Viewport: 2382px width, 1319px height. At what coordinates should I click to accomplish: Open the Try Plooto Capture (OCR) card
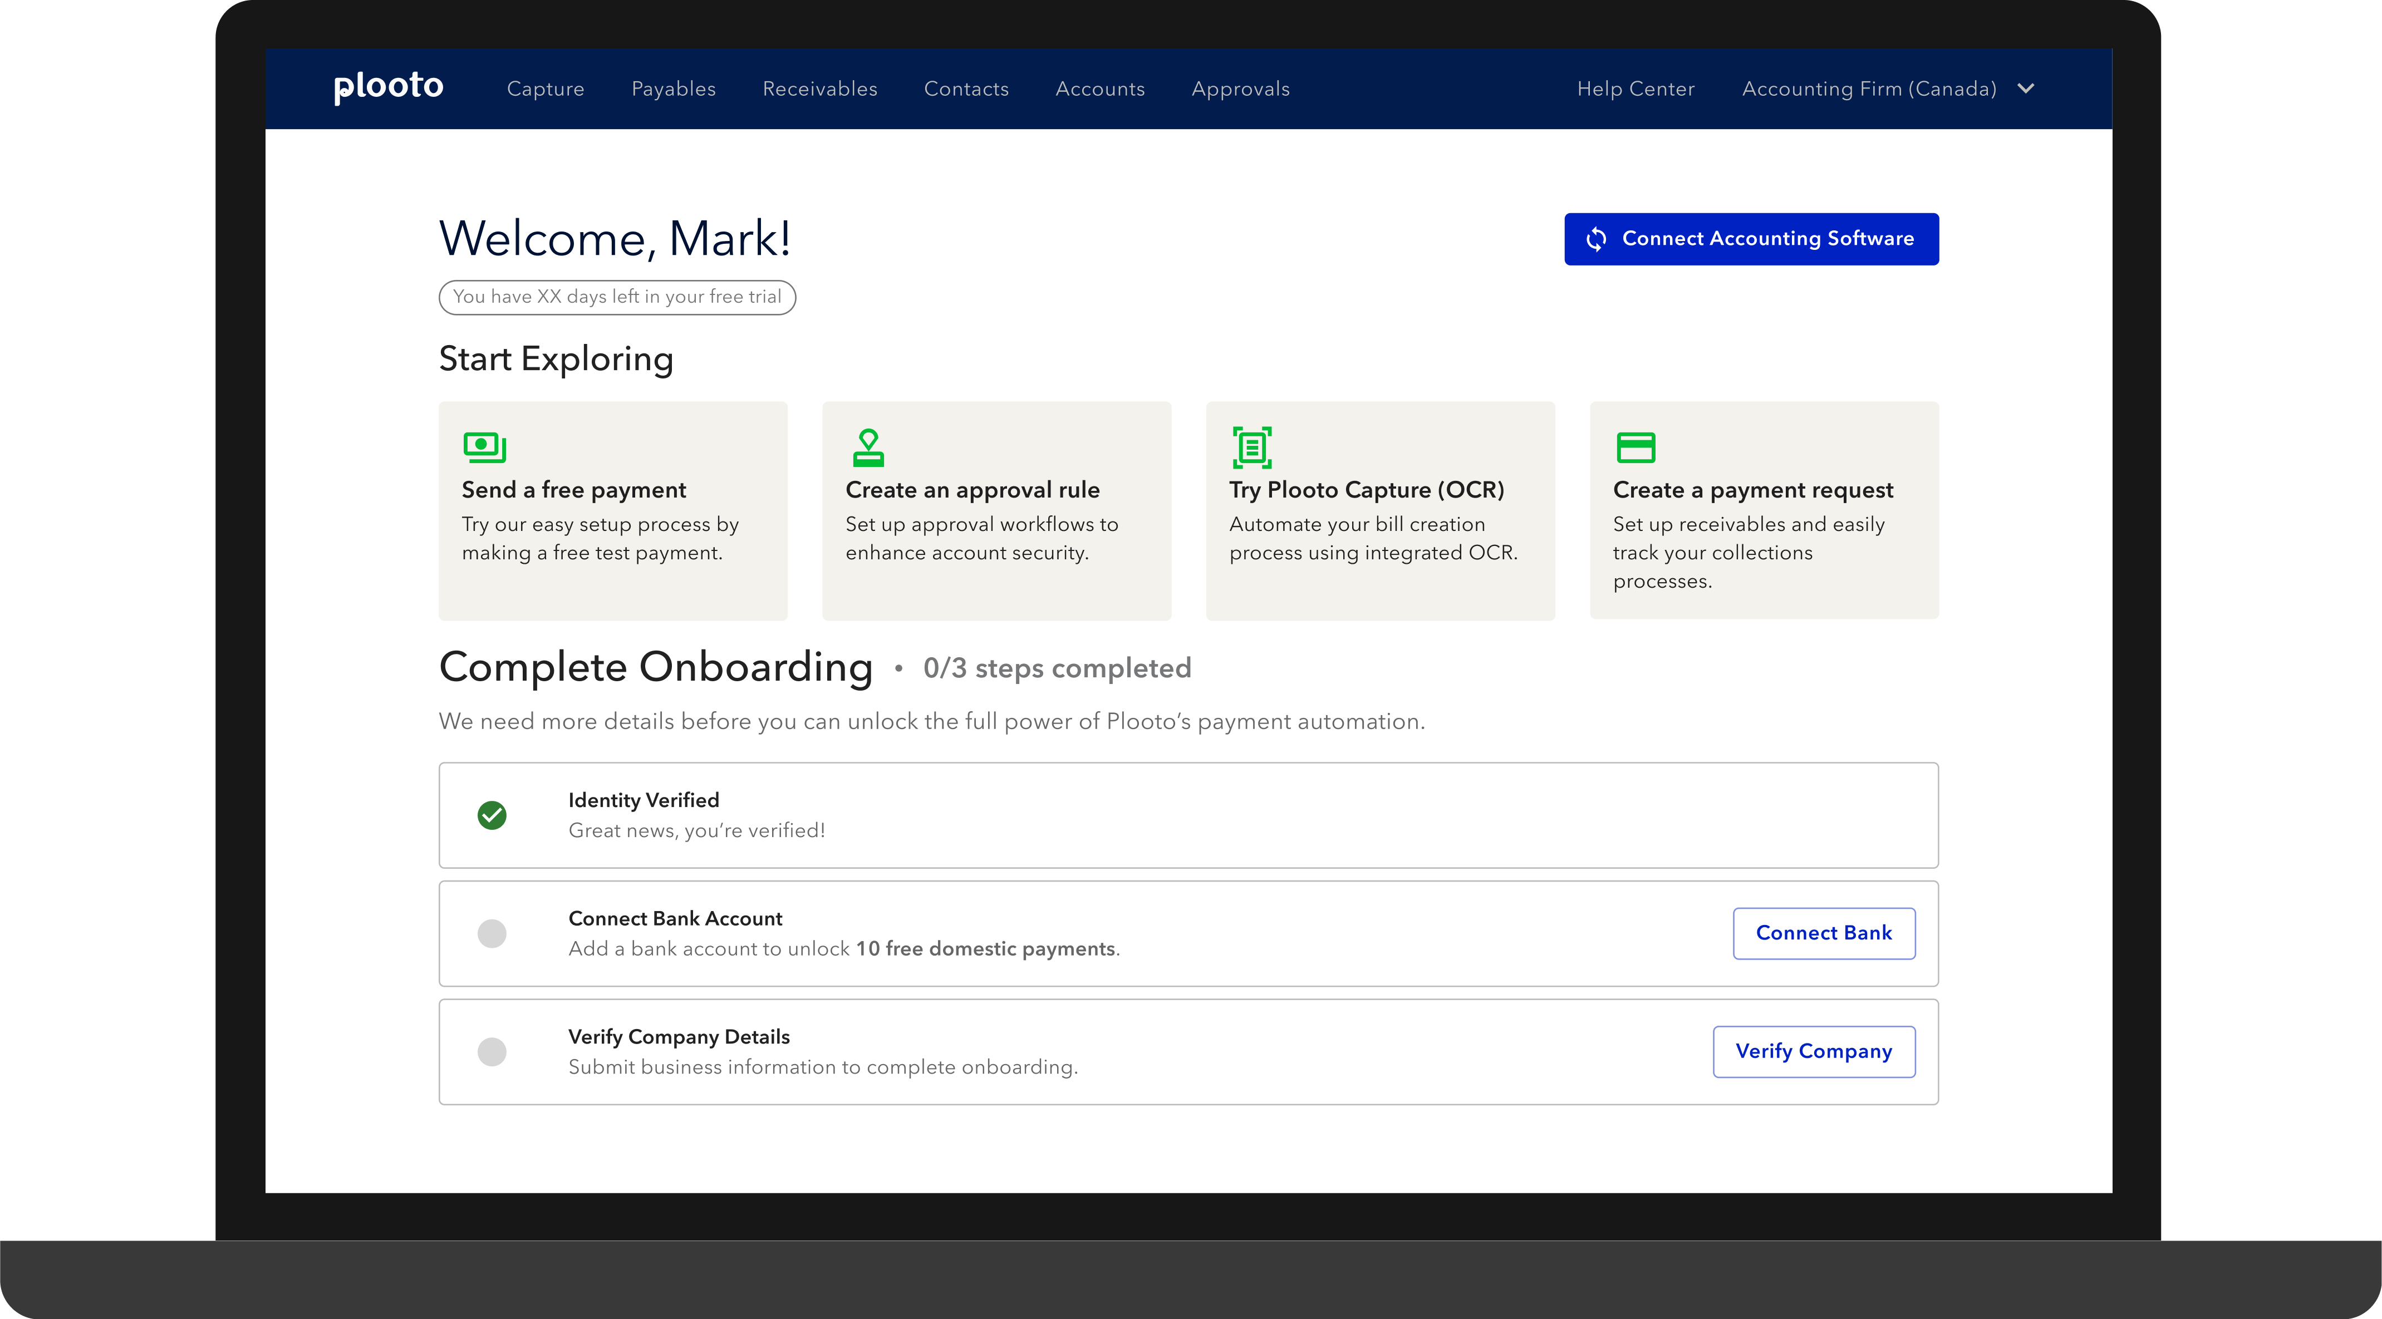[x=1381, y=510]
